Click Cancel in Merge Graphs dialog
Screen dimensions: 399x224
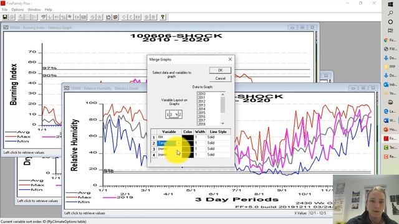220,78
